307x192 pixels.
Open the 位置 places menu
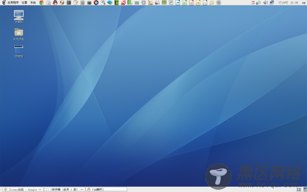click(24, 3)
